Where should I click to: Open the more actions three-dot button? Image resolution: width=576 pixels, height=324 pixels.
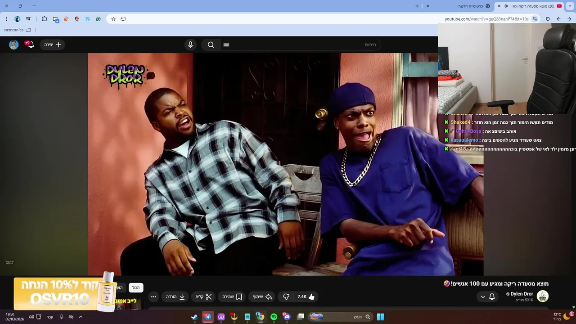pos(153,297)
